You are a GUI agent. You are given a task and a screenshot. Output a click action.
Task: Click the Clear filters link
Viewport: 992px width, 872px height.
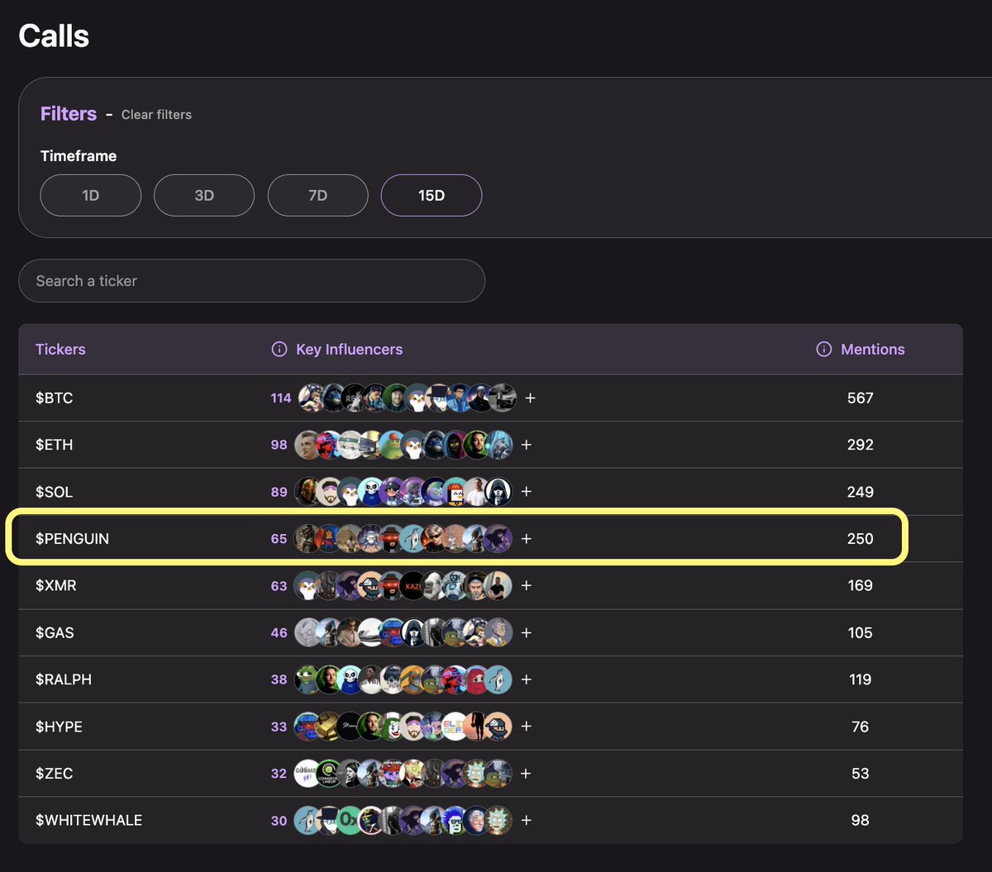point(156,115)
